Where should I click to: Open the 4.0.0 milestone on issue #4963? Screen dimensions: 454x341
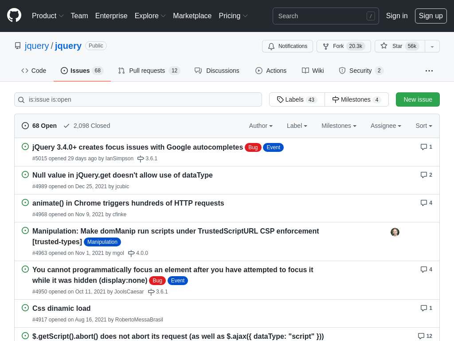(138, 253)
